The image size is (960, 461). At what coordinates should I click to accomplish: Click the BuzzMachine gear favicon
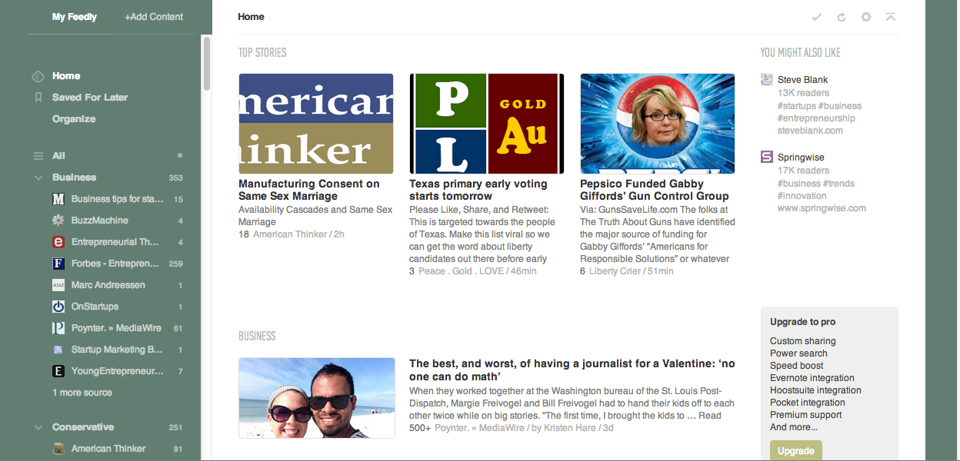pyautogui.click(x=58, y=221)
